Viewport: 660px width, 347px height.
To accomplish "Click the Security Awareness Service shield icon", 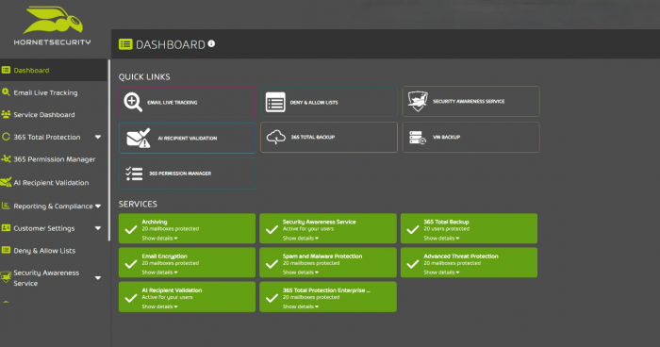I will coord(418,102).
